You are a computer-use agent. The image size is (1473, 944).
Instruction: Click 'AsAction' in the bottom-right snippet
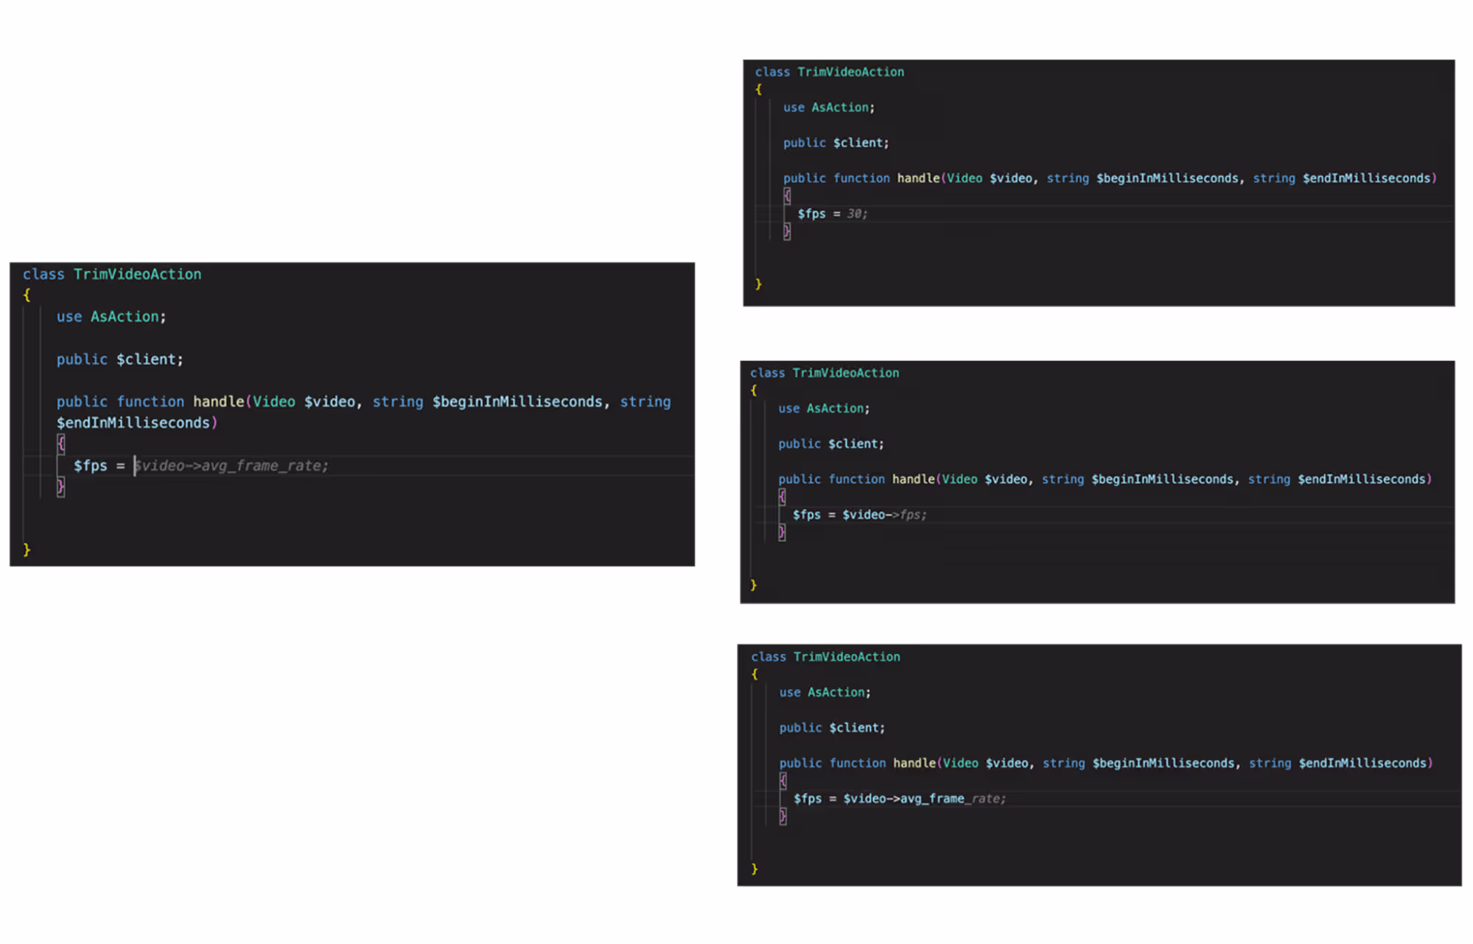tap(836, 693)
